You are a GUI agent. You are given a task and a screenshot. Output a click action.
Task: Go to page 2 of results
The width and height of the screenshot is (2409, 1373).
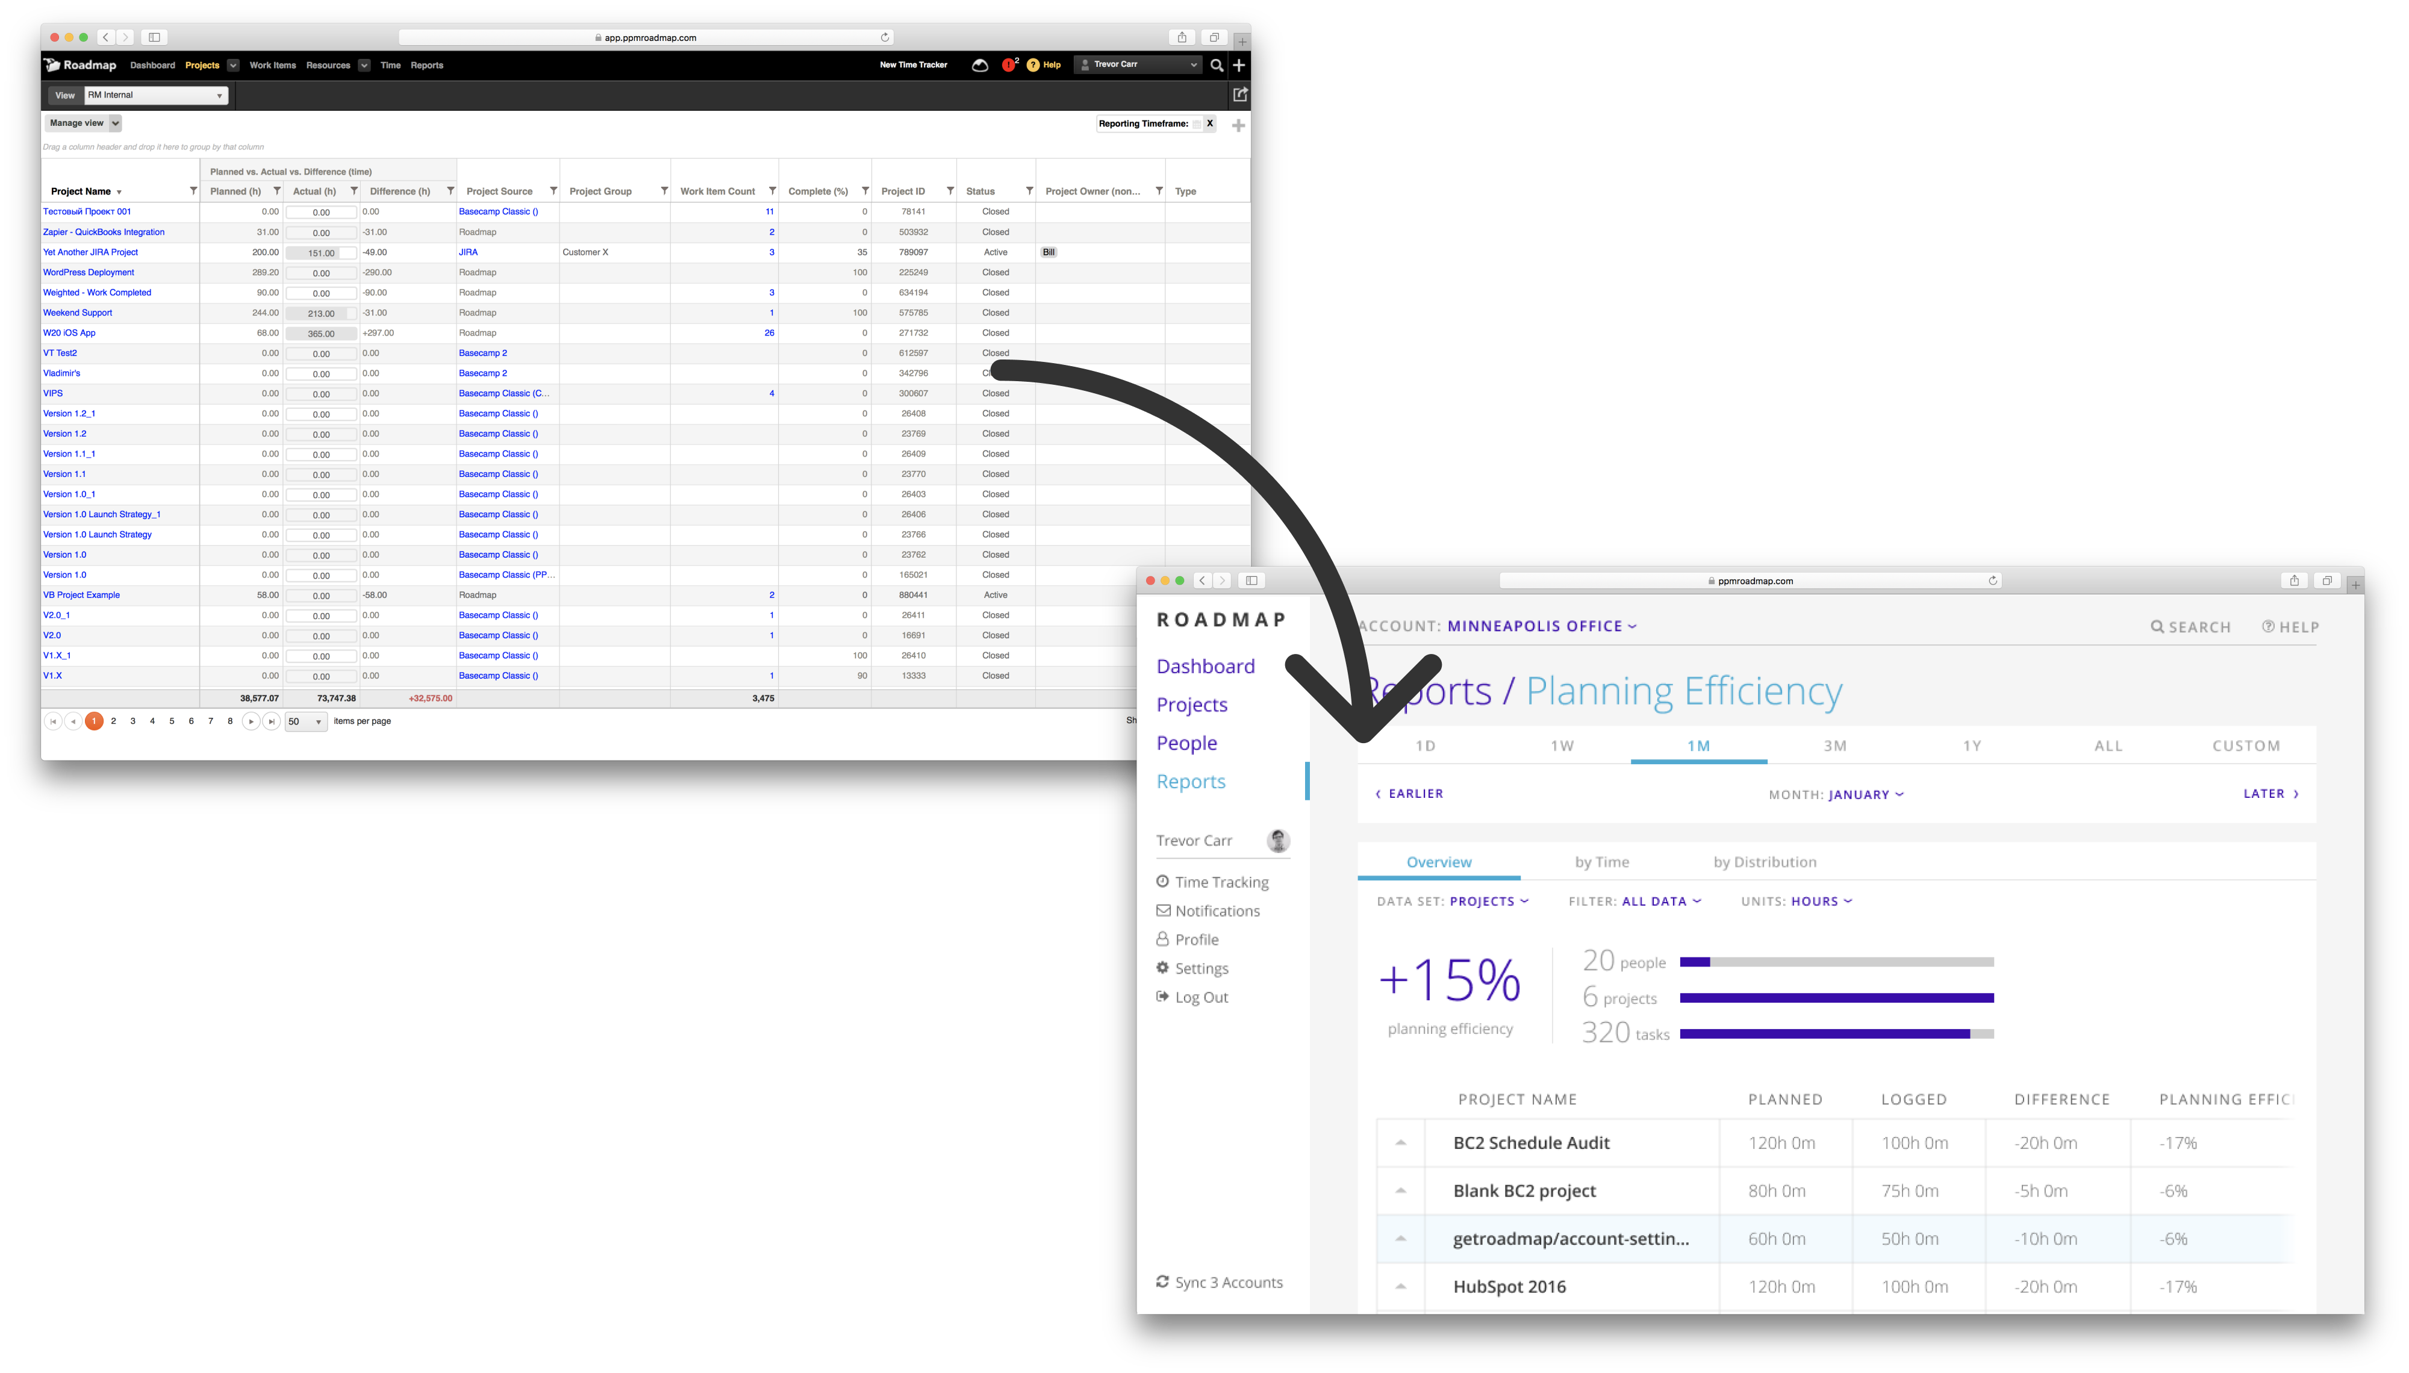click(x=114, y=721)
